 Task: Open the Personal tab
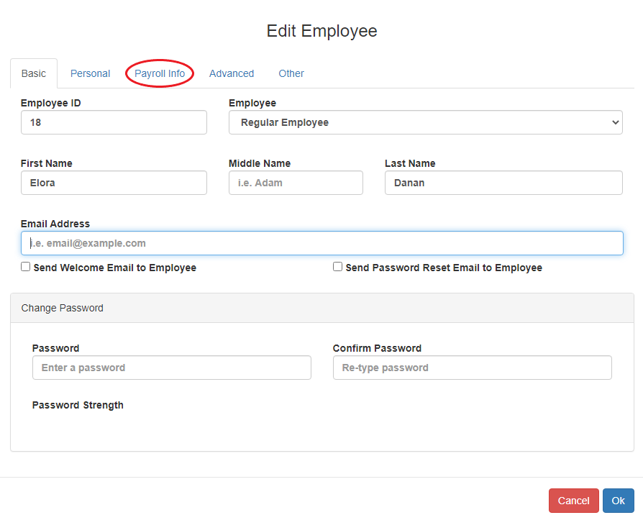90,73
